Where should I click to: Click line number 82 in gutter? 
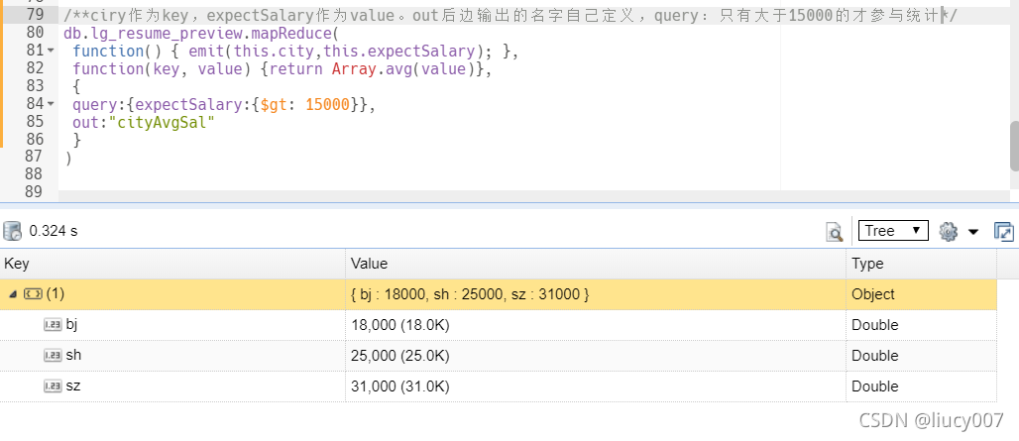click(x=36, y=68)
